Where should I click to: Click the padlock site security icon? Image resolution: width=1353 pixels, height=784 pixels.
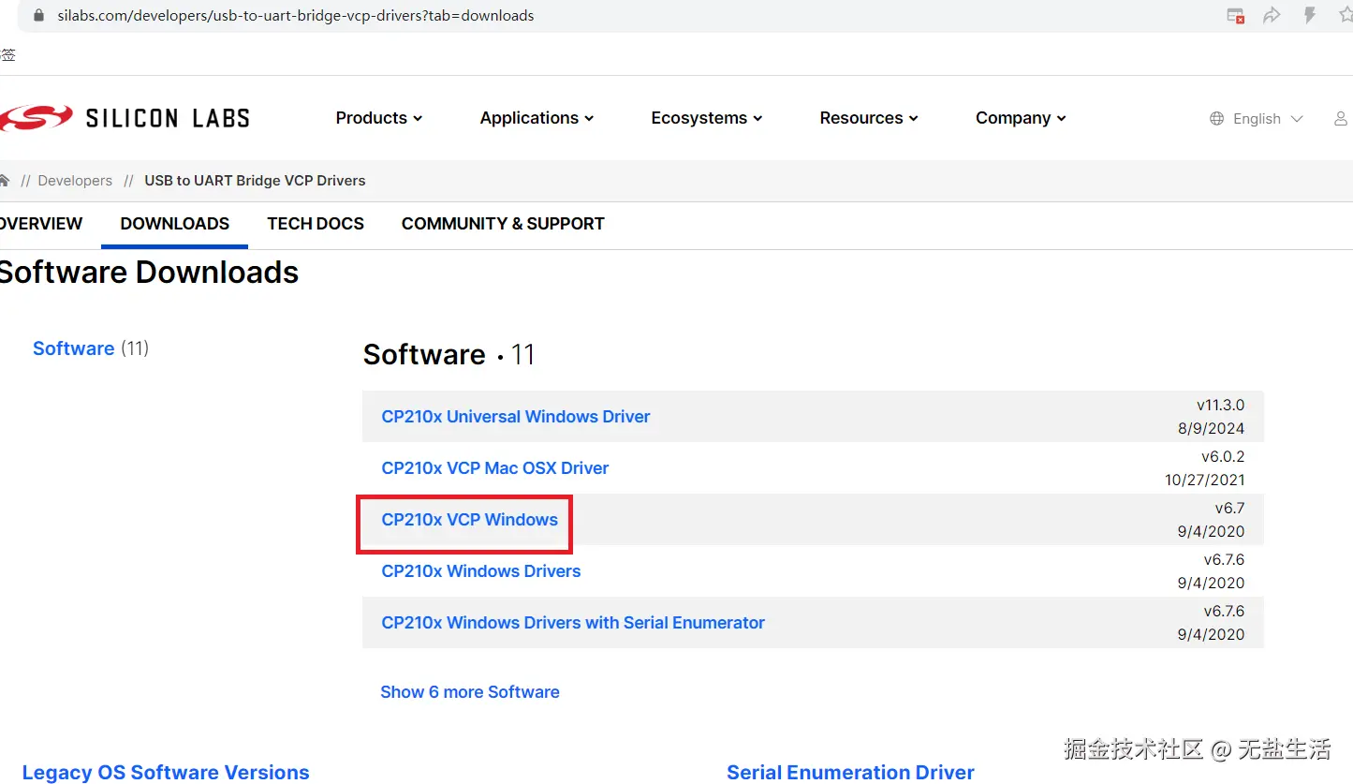click(x=38, y=16)
